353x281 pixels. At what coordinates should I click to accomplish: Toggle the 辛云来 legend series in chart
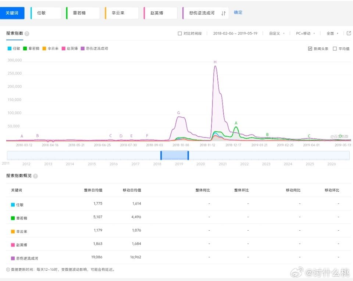point(51,48)
